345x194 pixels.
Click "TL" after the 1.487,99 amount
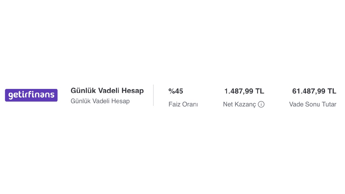[260, 91]
